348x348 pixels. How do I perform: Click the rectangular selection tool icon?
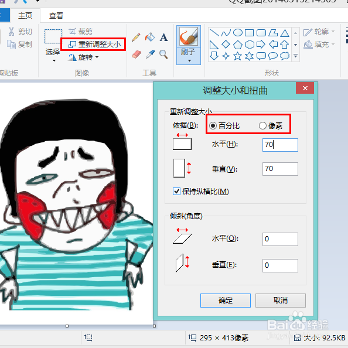pyautogui.click(x=53, y=36)
